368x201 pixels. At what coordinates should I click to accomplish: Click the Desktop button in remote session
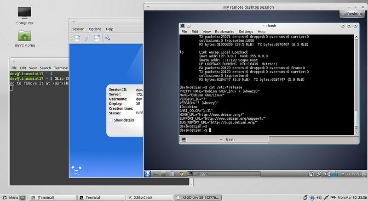[351, 14]
